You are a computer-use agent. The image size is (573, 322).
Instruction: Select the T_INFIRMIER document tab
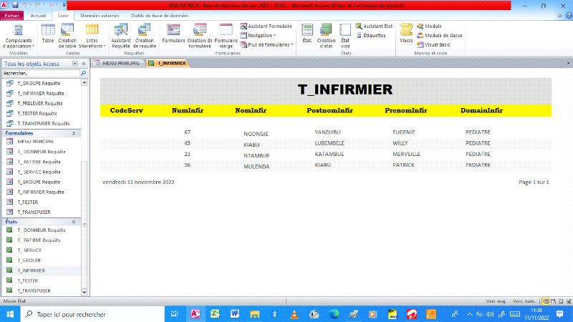(168, 63)
